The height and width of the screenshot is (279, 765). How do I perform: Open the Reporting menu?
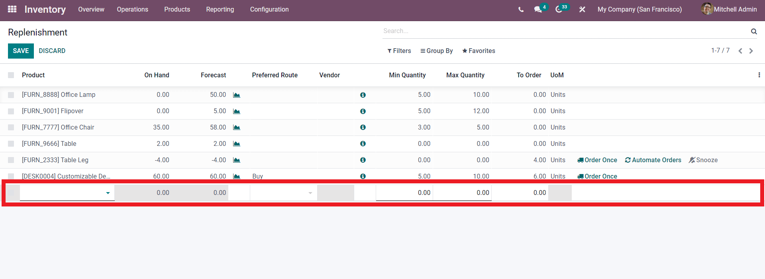click(220, 9)
